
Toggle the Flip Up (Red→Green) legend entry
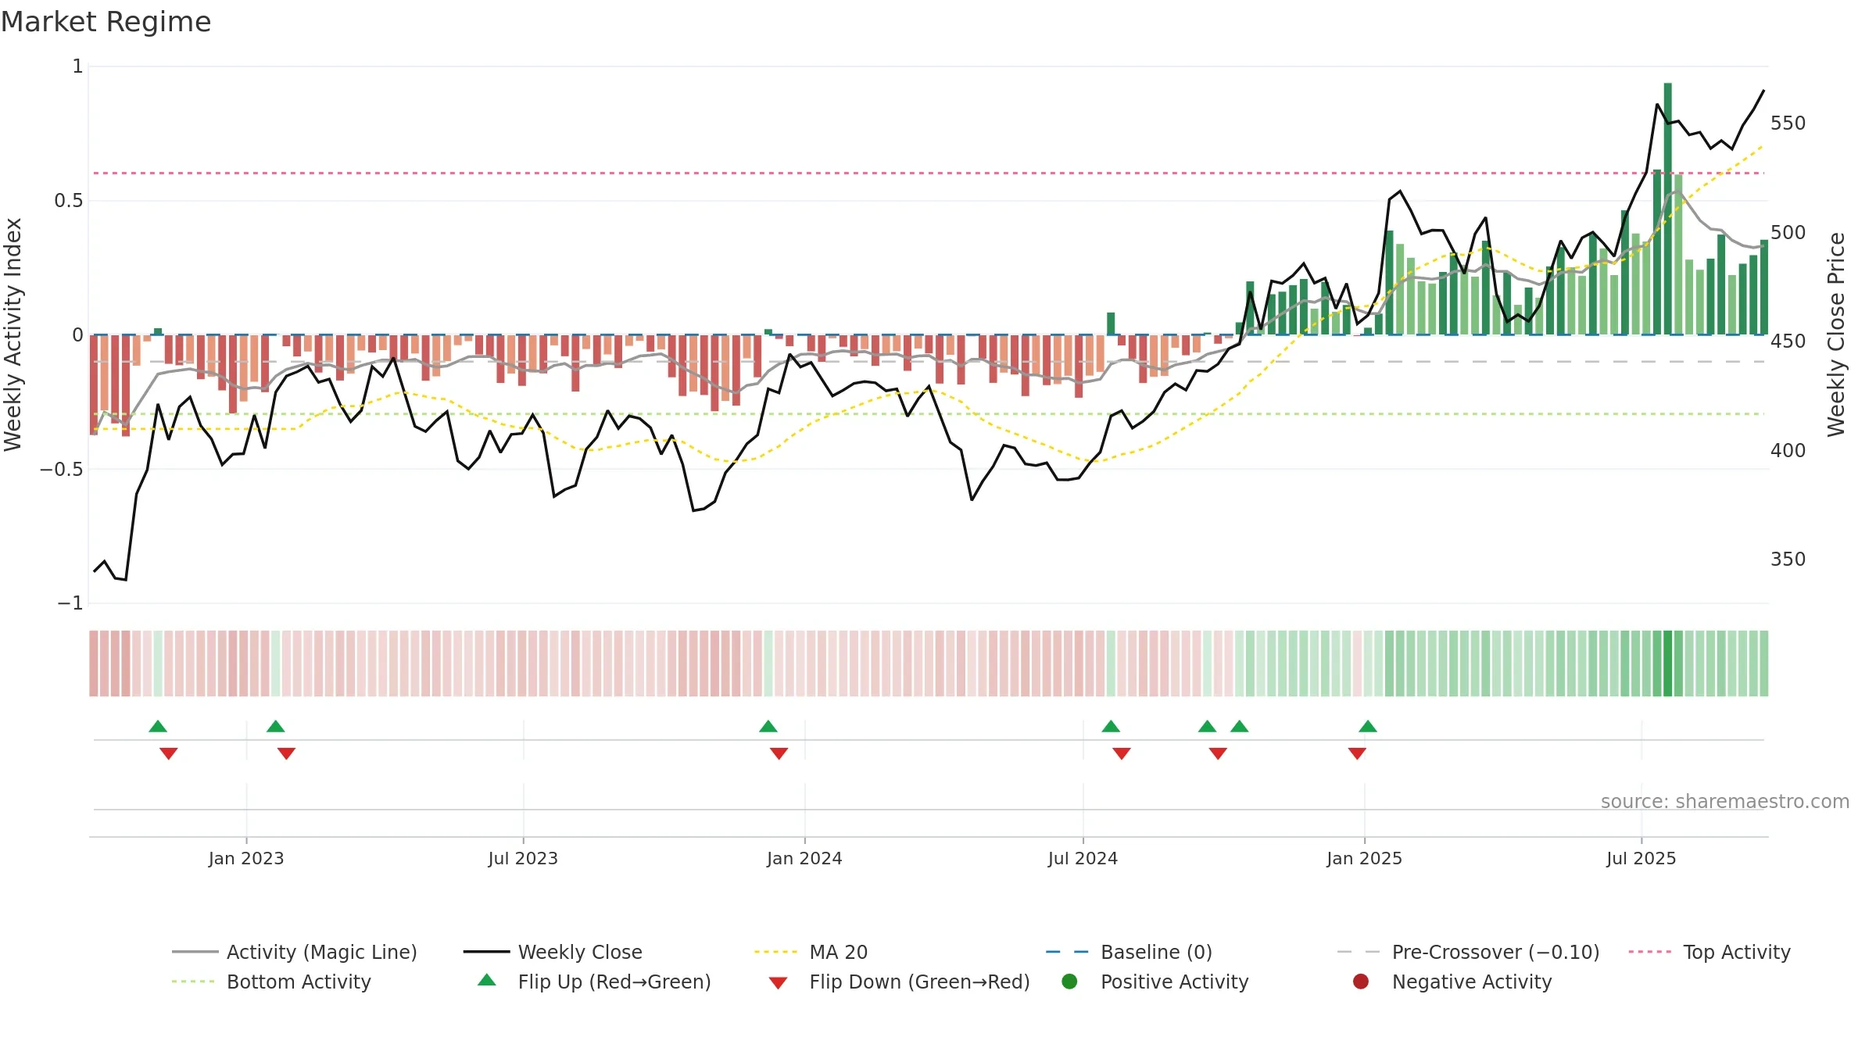coord(594,982)
